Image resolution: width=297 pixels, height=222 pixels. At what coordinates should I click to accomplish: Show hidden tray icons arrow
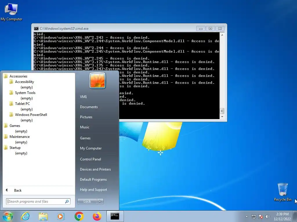point(247,217)
